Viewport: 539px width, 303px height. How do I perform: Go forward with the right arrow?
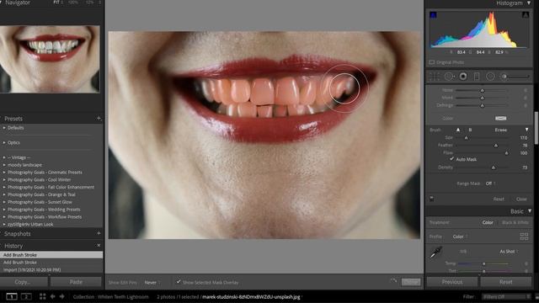[61, 296]
